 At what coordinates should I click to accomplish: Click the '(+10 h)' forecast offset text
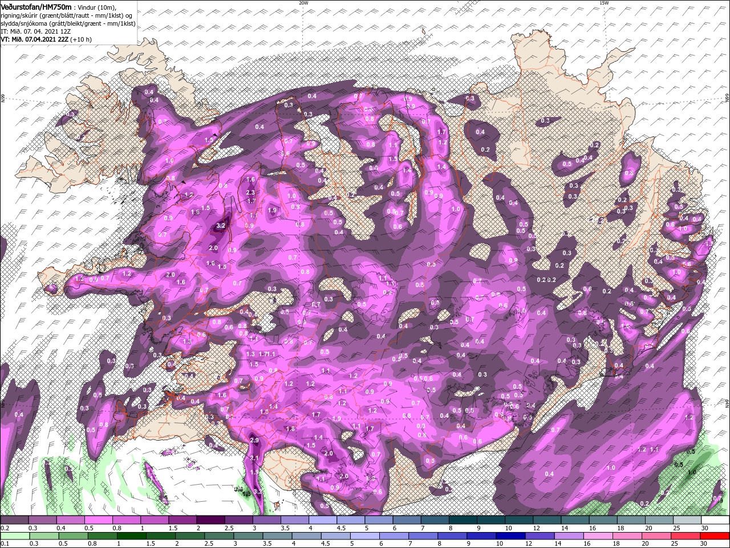pyautogui.click(x=82, y=39)
